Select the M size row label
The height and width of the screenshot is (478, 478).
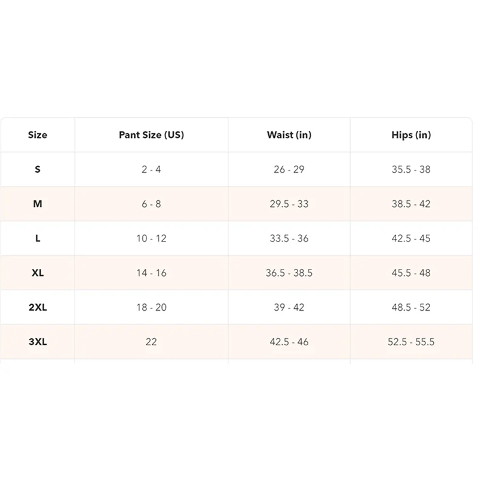tap(38, 204)
